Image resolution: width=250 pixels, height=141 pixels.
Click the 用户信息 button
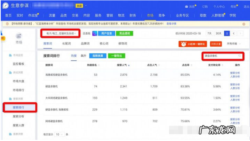click(106, 34)
